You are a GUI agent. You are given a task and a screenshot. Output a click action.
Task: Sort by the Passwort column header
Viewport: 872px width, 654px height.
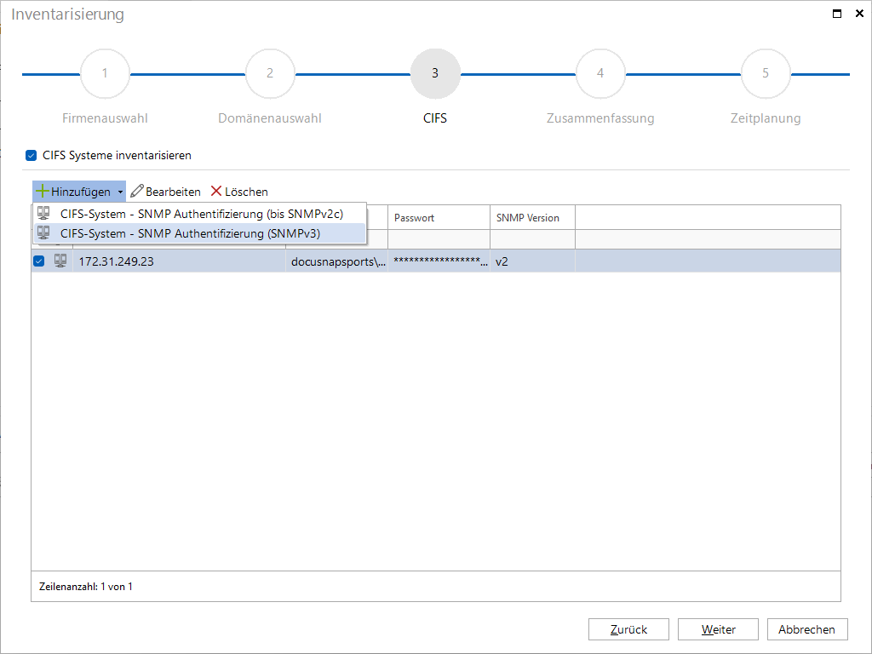(439, 217)
